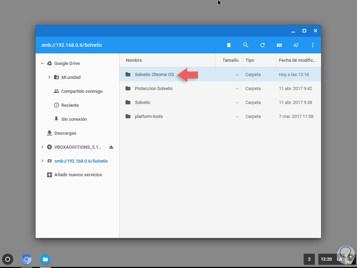Sort by the Tamaño column

coord(230,60)
